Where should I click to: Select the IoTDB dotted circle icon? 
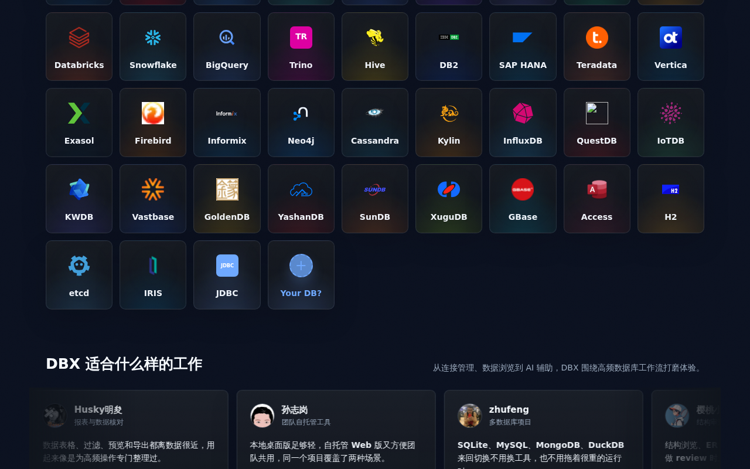(671, 113)
